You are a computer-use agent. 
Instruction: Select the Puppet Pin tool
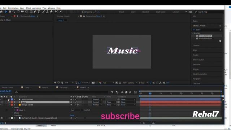61,12
